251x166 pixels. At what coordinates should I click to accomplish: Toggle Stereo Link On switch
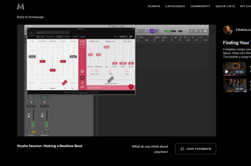96,71
